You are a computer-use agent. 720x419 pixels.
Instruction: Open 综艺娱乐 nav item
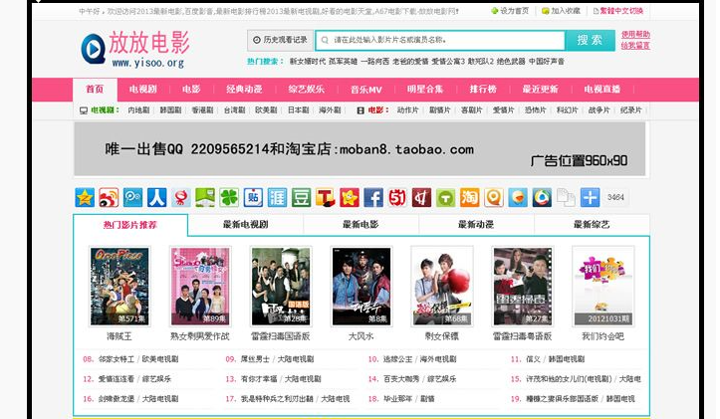[x=307, y=90]
